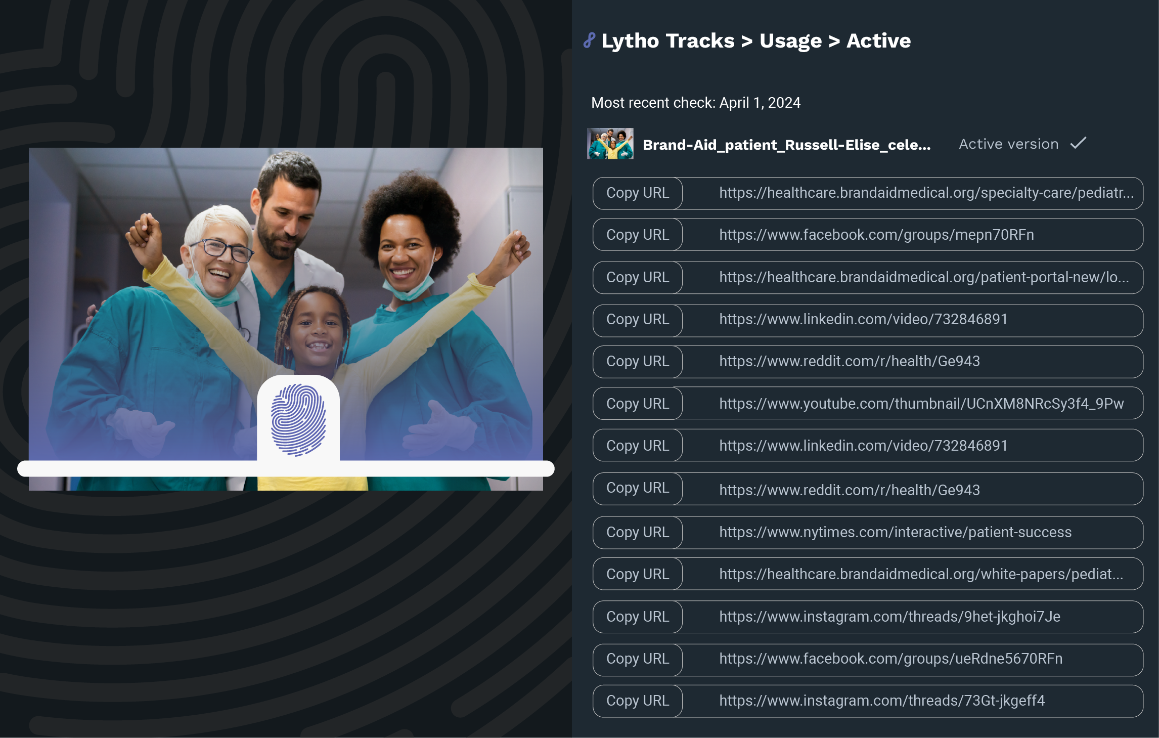This screenshot has height=738, width=1159.
Task: Copy URL for the nytimes patient-success link
Action: click(x=638, y=532)
